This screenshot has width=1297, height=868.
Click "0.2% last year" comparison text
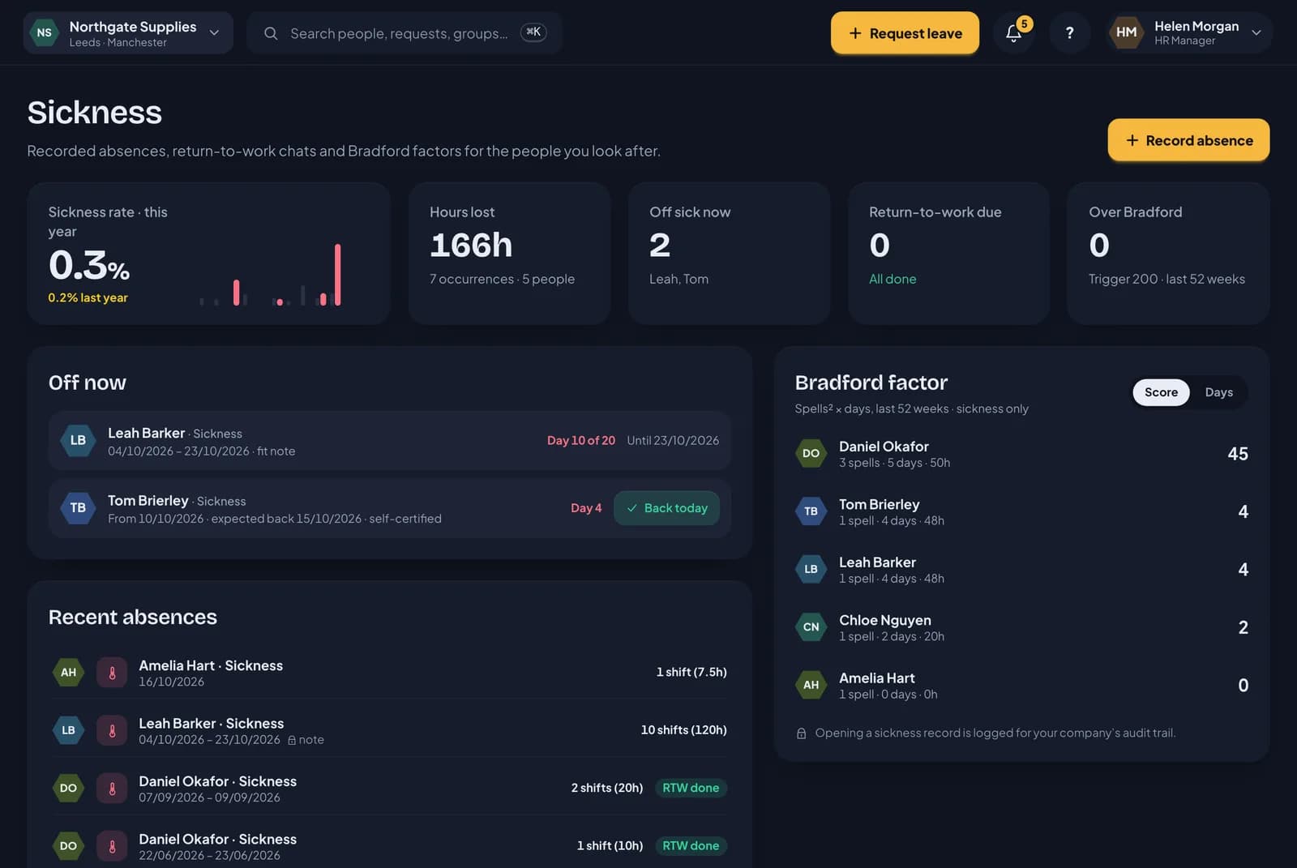88,298
